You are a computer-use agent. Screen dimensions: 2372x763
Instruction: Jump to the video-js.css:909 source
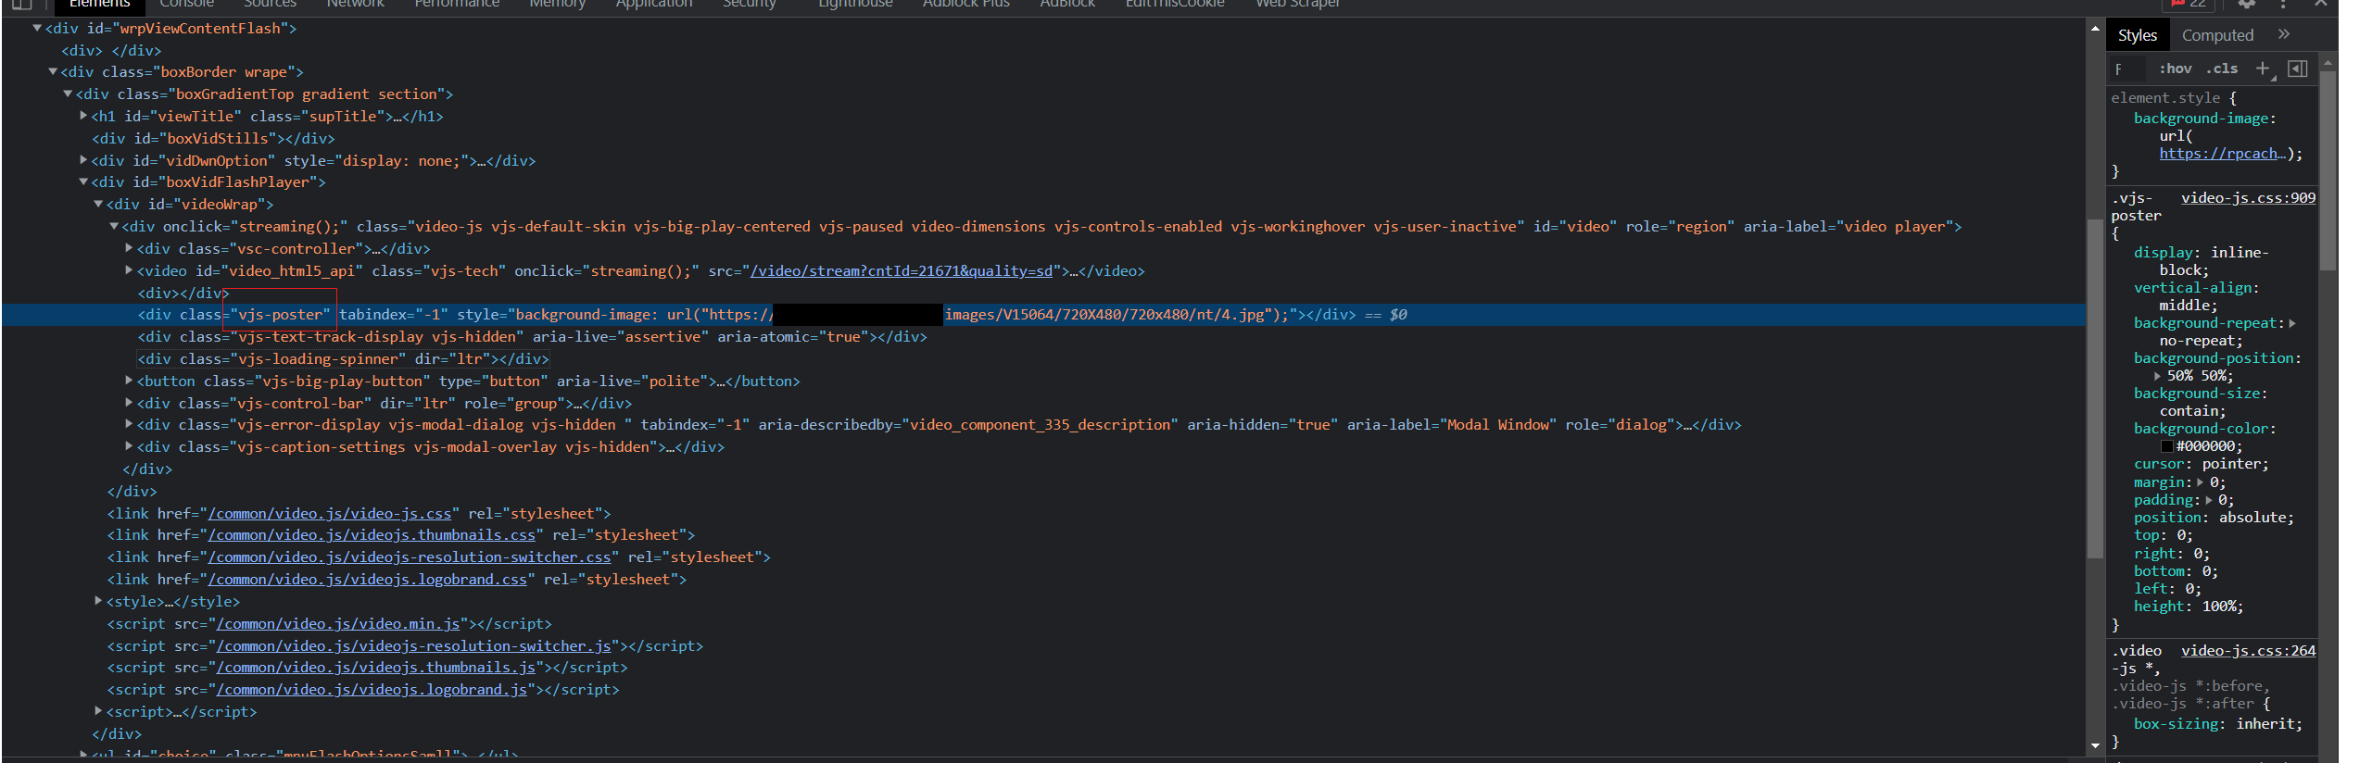pyautogui.click(x=2248, y=198)
